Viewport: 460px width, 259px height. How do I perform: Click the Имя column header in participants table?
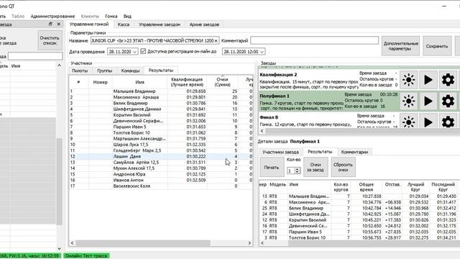[x=139, y=82]
